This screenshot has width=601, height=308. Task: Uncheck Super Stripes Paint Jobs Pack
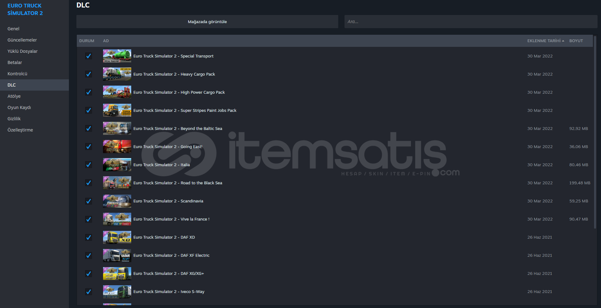point(89,110)
